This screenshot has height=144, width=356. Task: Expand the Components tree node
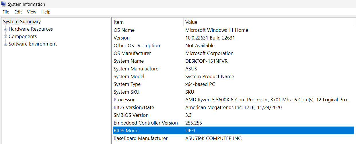click(x=5, y=37)
